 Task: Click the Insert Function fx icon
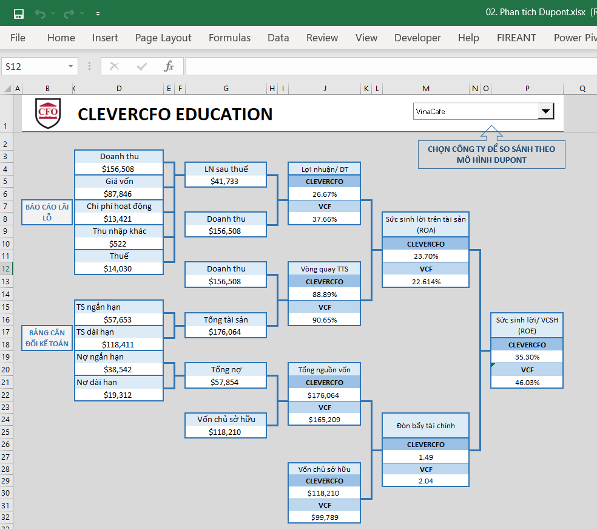point(169,66)
